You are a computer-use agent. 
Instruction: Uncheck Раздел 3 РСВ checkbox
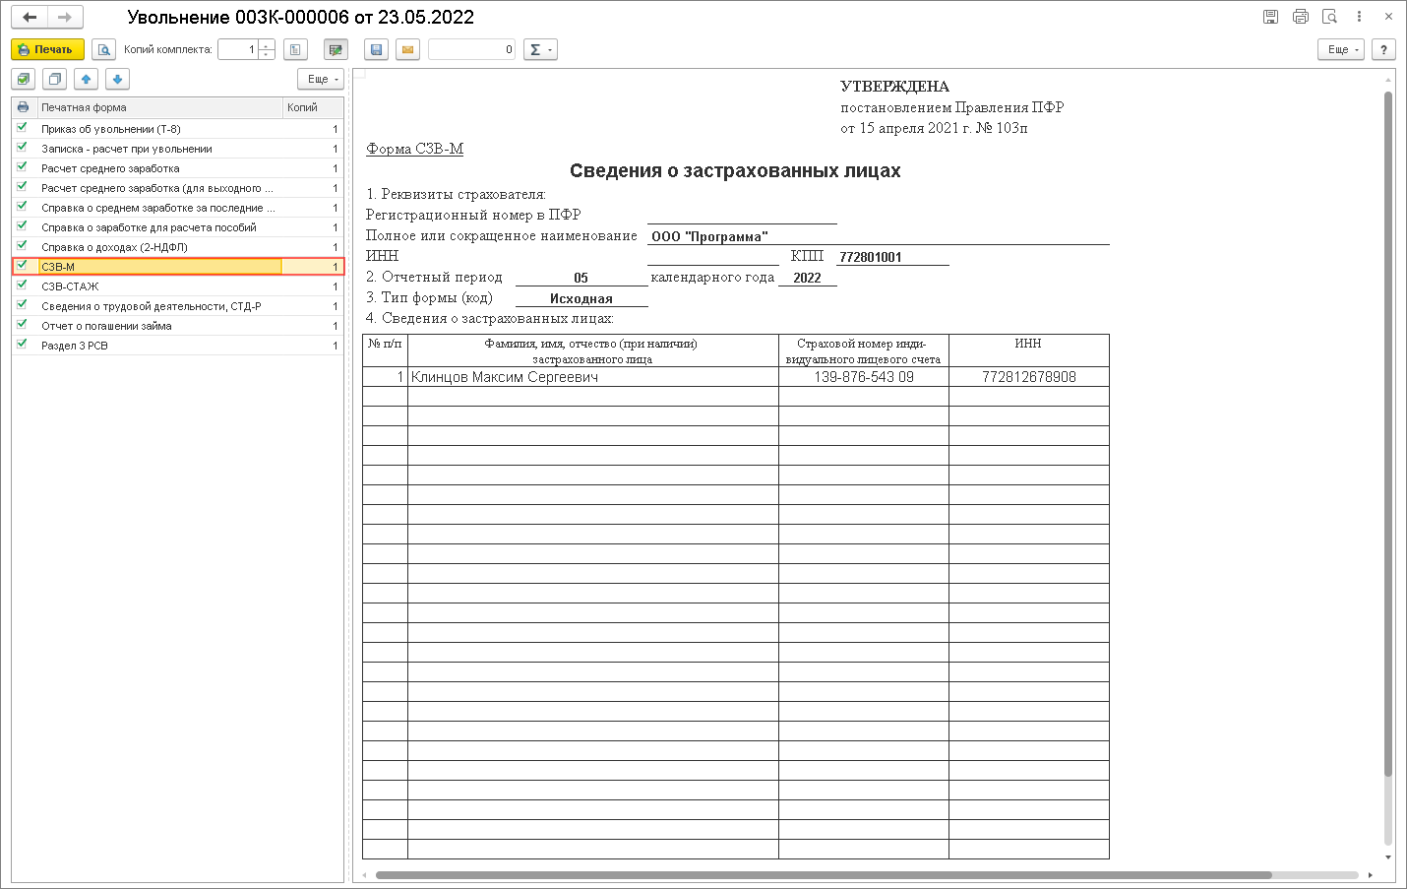(22, 345)
